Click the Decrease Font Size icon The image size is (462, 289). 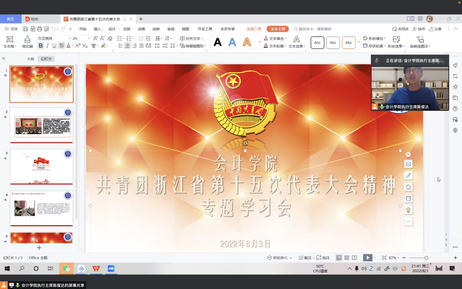(102, 39)
